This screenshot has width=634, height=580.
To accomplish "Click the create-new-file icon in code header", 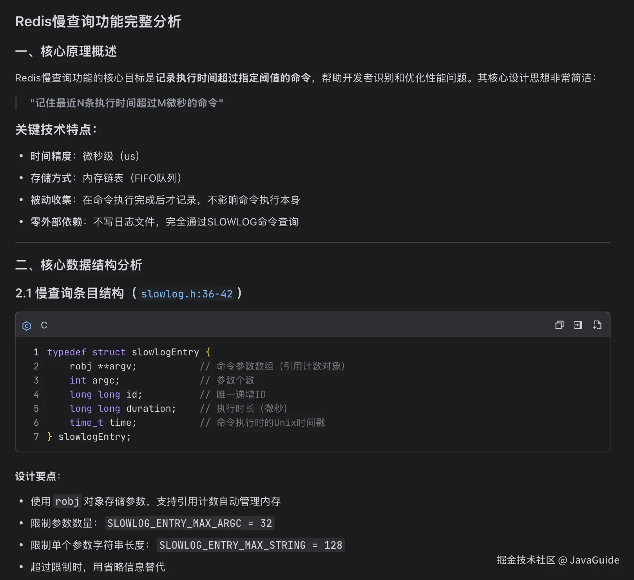I will [597, 325].
